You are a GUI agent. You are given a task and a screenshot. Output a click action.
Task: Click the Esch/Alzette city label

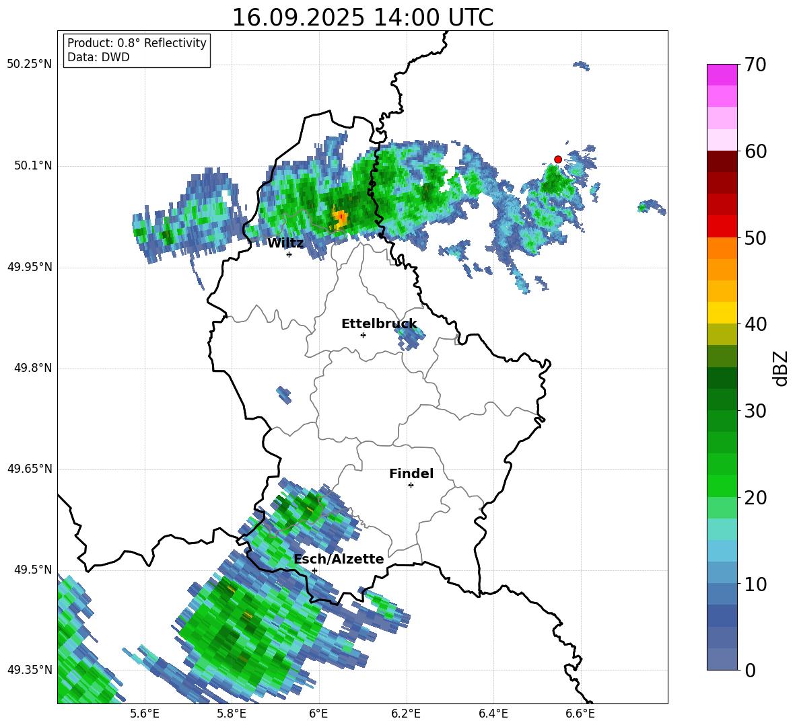click(339, 559)
